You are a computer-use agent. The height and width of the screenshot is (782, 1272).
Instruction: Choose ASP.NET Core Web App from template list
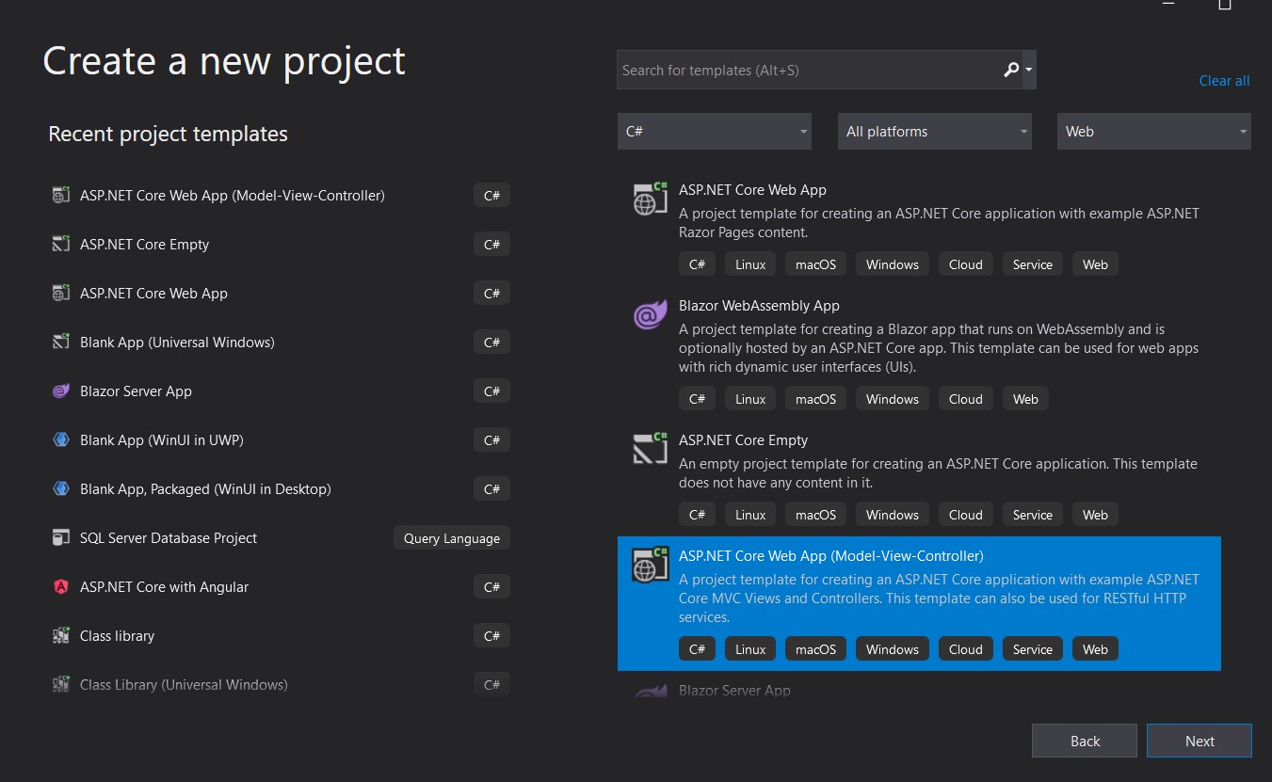click(x=919, y=227)
